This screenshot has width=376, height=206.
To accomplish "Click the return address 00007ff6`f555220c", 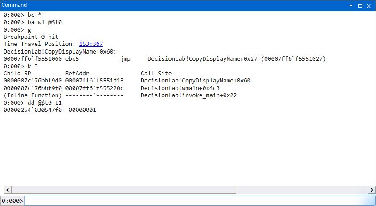I will 94,88.
